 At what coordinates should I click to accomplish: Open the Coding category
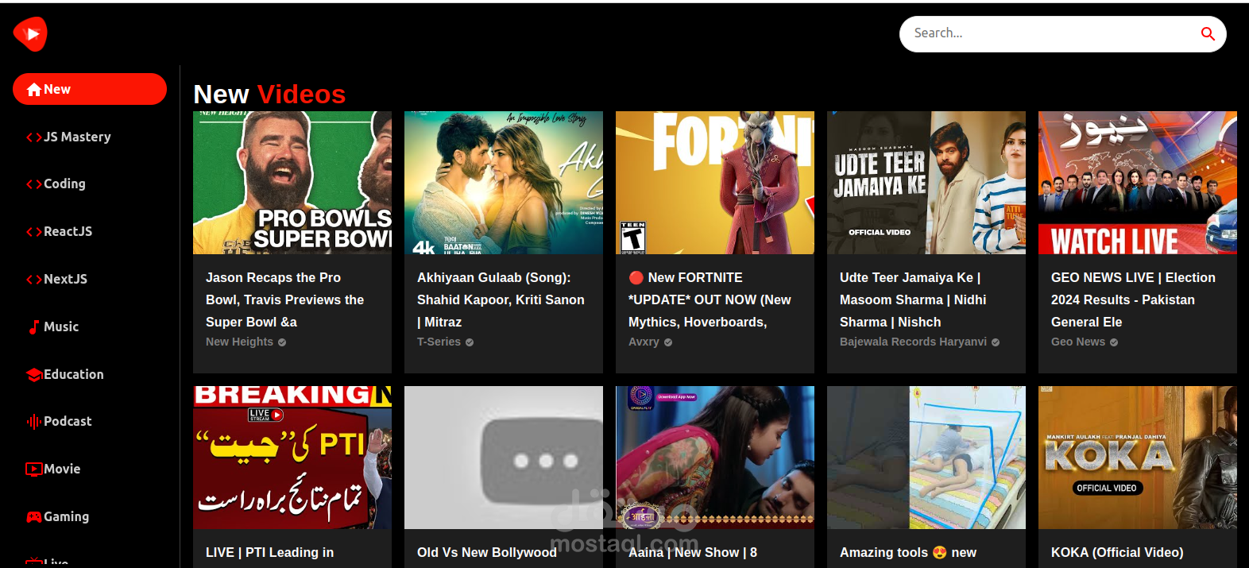90,184
